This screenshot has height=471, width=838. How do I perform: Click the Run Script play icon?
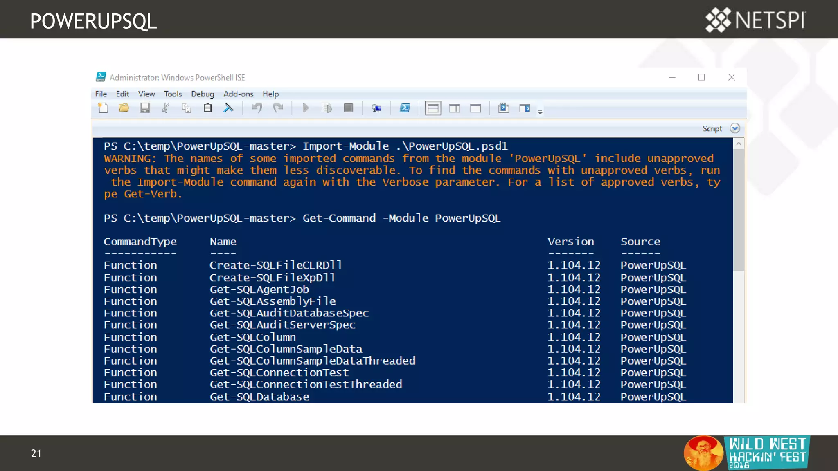coord(305,108)
